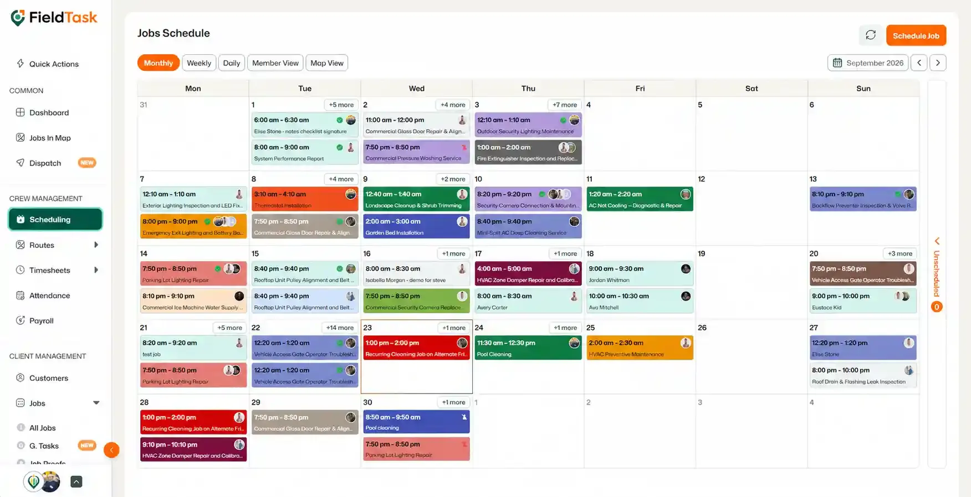Open the AC Not Cooling Diagnostic job
The image size is (971, 497).
[640, 200]
